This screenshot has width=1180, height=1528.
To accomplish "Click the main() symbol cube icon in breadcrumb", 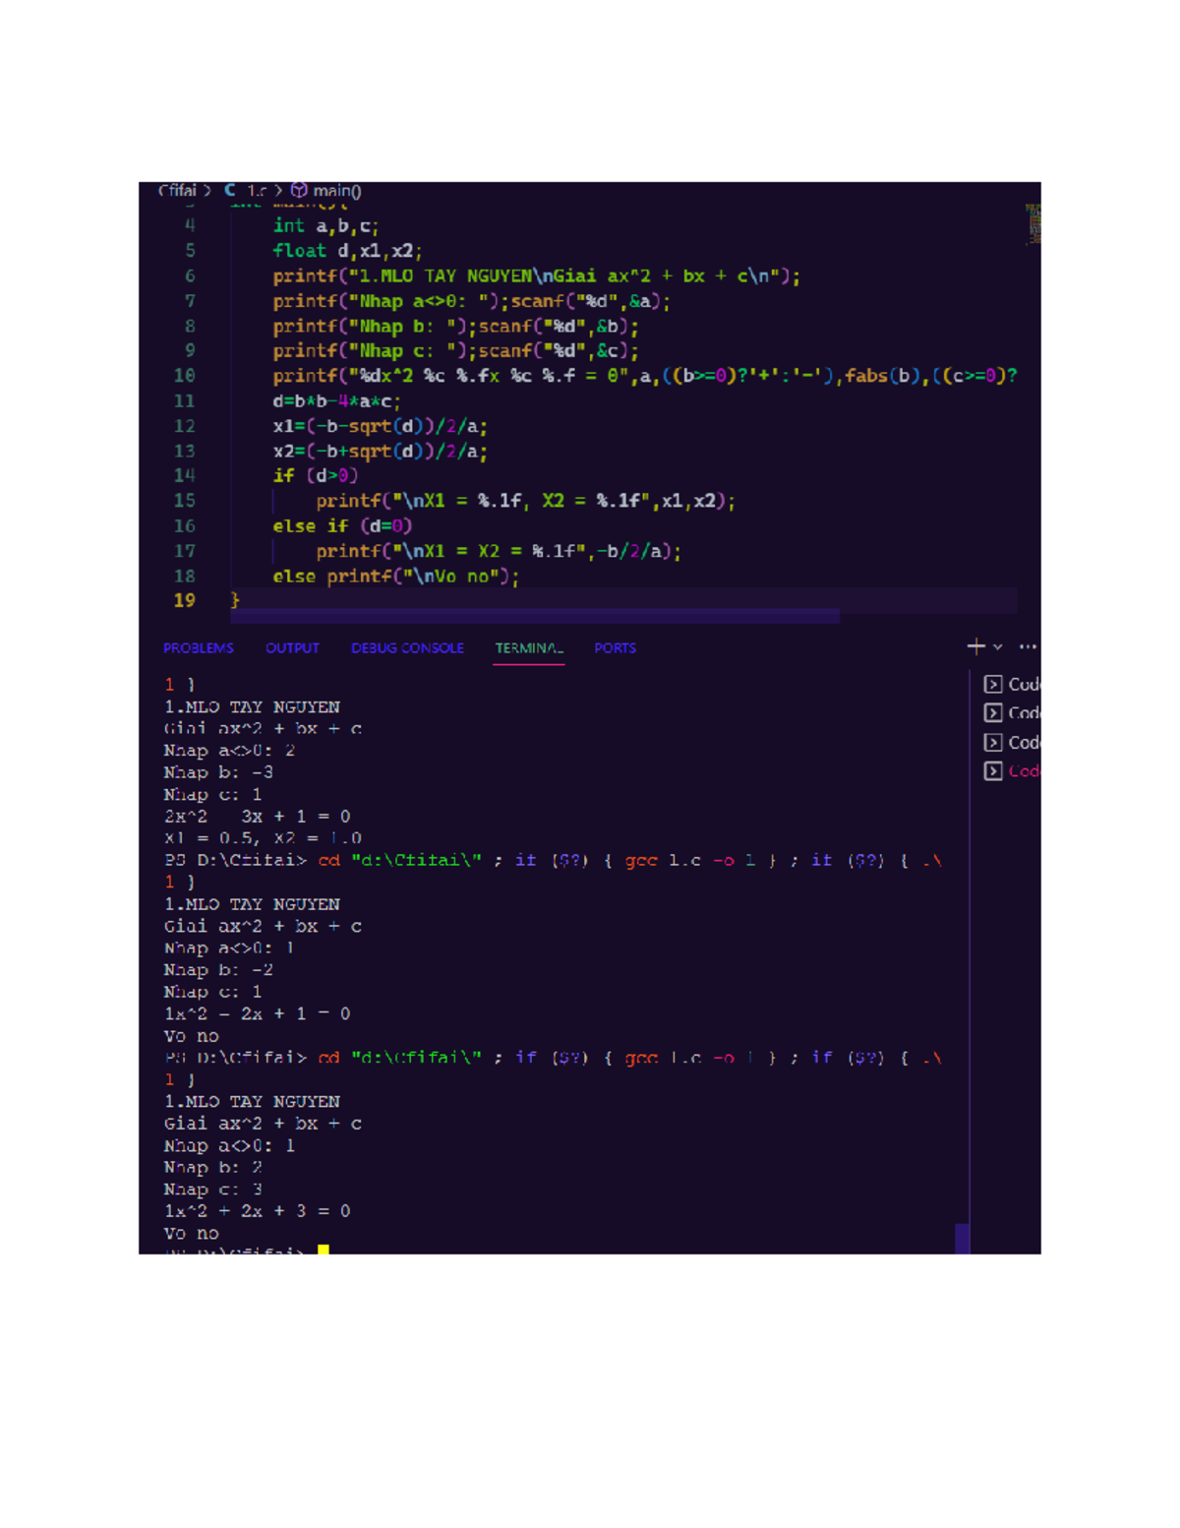I will tap(299, 190).
